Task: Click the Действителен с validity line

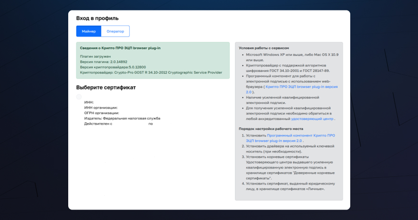Action: coord(118,124)
